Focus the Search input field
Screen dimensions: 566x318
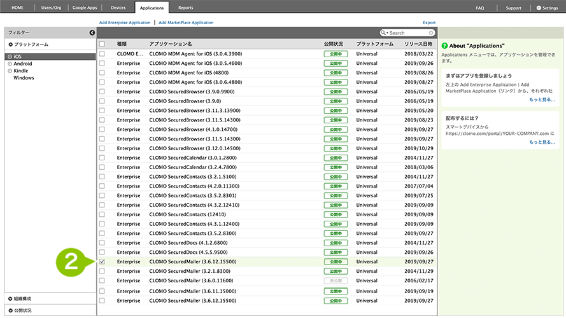[x=408, y=33]
